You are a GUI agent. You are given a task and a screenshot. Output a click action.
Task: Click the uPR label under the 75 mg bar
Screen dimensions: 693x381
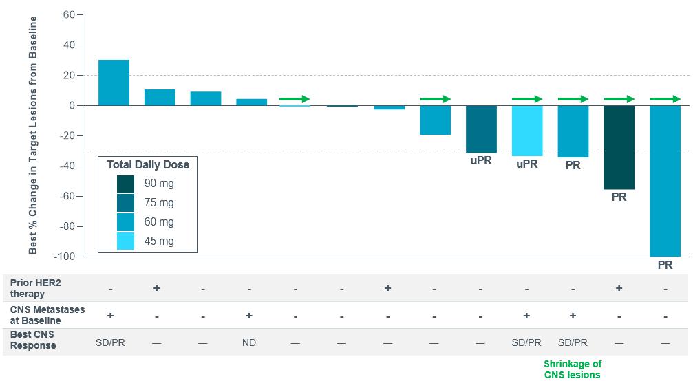[x=480, y=164]
